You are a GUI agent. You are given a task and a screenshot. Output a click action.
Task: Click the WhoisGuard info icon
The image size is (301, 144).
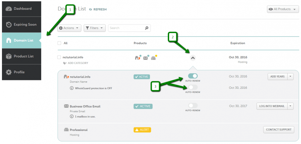(71, 88)
